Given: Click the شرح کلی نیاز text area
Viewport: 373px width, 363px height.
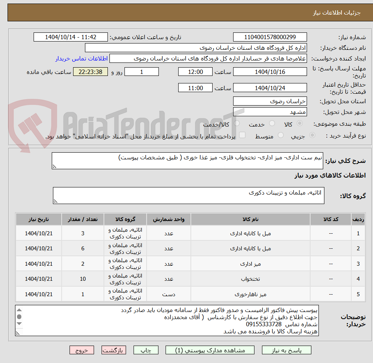Looking at the screenshot, I should pyautogui.click(x=187, y=161).
